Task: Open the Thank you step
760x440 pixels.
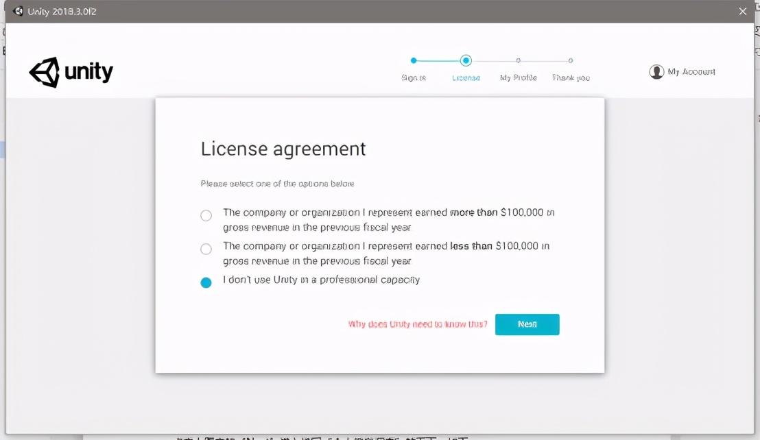Action: (x=571, y=78)
